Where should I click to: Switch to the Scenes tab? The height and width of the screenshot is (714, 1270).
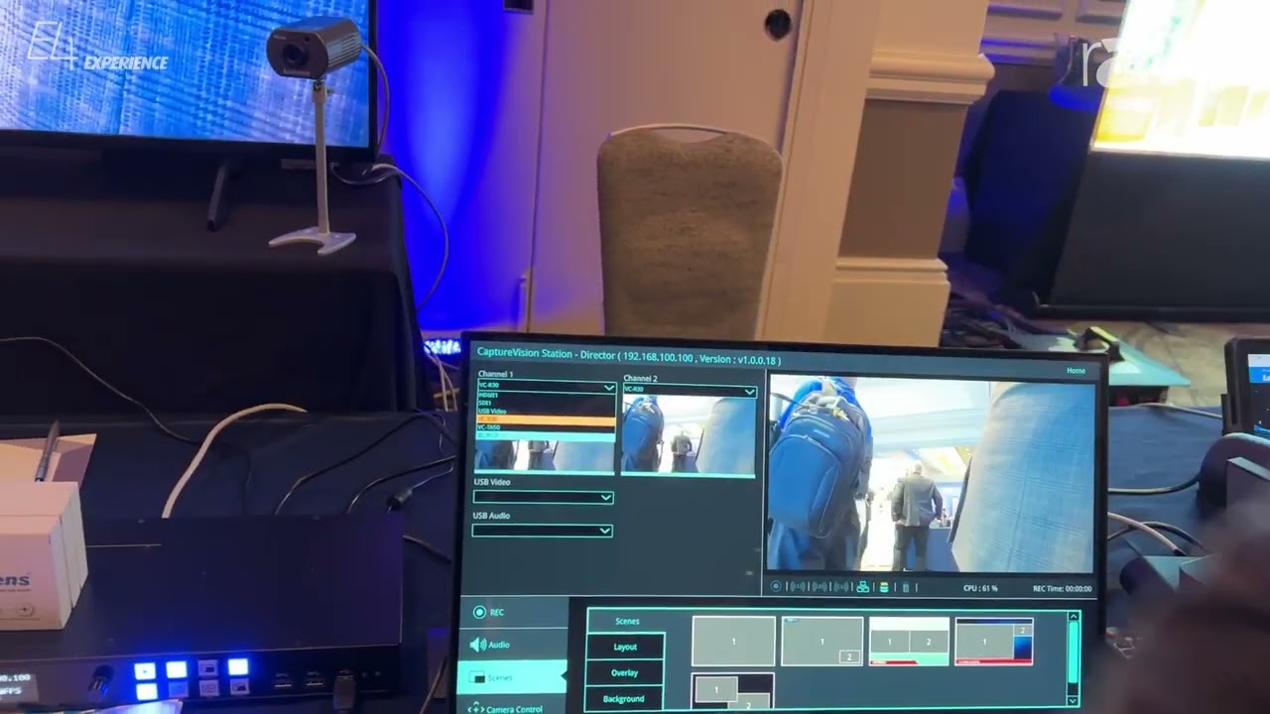627,621
